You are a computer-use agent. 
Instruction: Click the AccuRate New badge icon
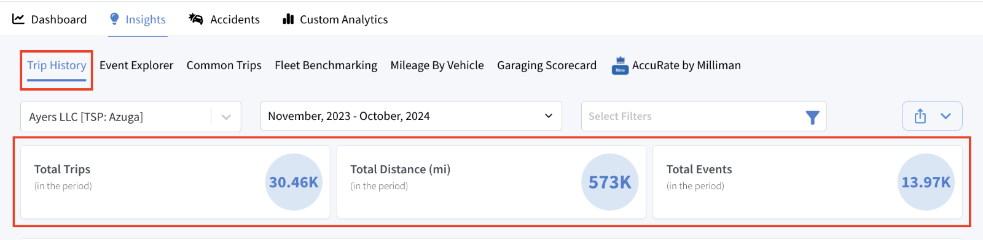[x=620, y=66]
